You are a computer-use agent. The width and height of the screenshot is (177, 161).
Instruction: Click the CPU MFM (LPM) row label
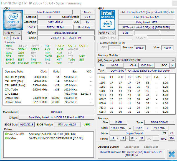click(15, 77)
